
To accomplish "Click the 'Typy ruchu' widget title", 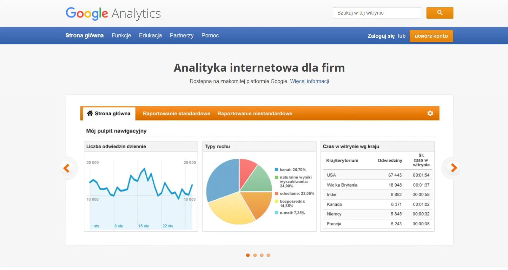I will 217,146.
